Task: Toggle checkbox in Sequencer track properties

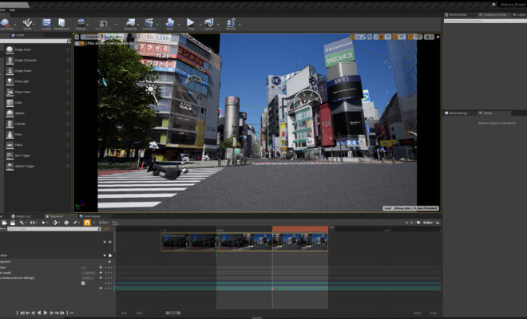Action: [83, 283]
